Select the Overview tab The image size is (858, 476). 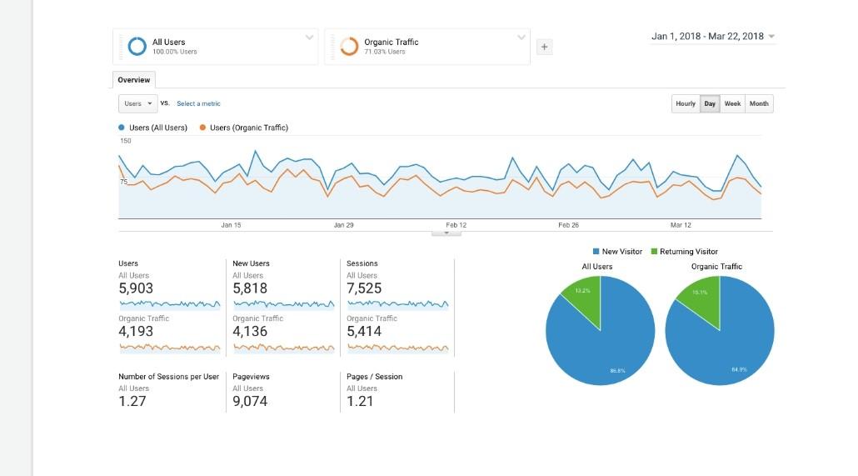(x=134, y=80)
